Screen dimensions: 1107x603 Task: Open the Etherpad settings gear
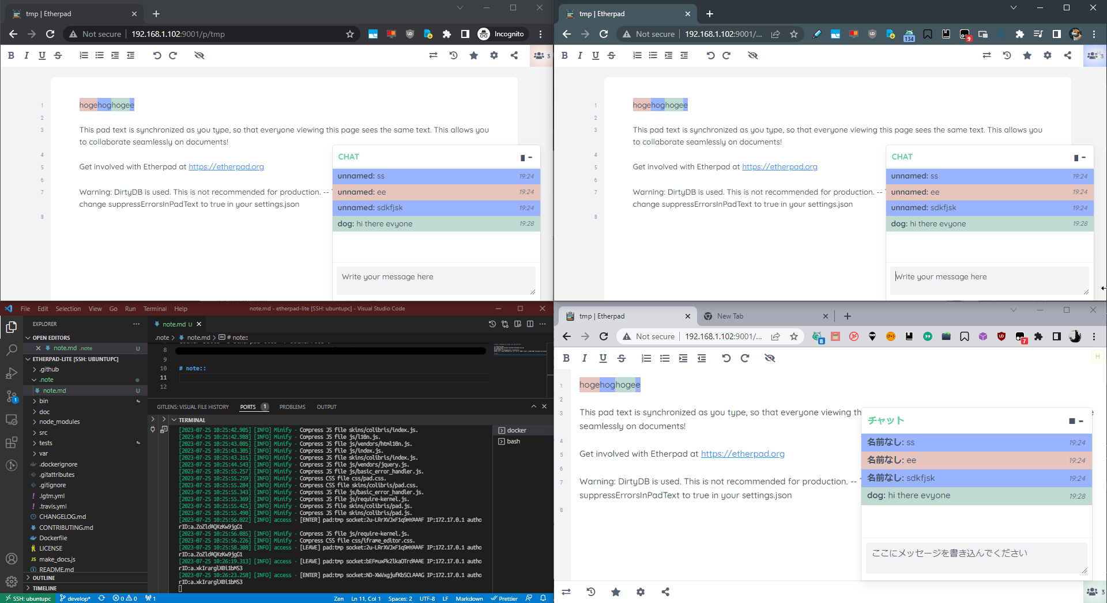pos(494,55)
